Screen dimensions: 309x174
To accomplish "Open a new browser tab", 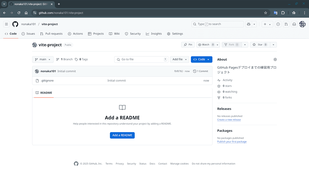I will (59, 4).
